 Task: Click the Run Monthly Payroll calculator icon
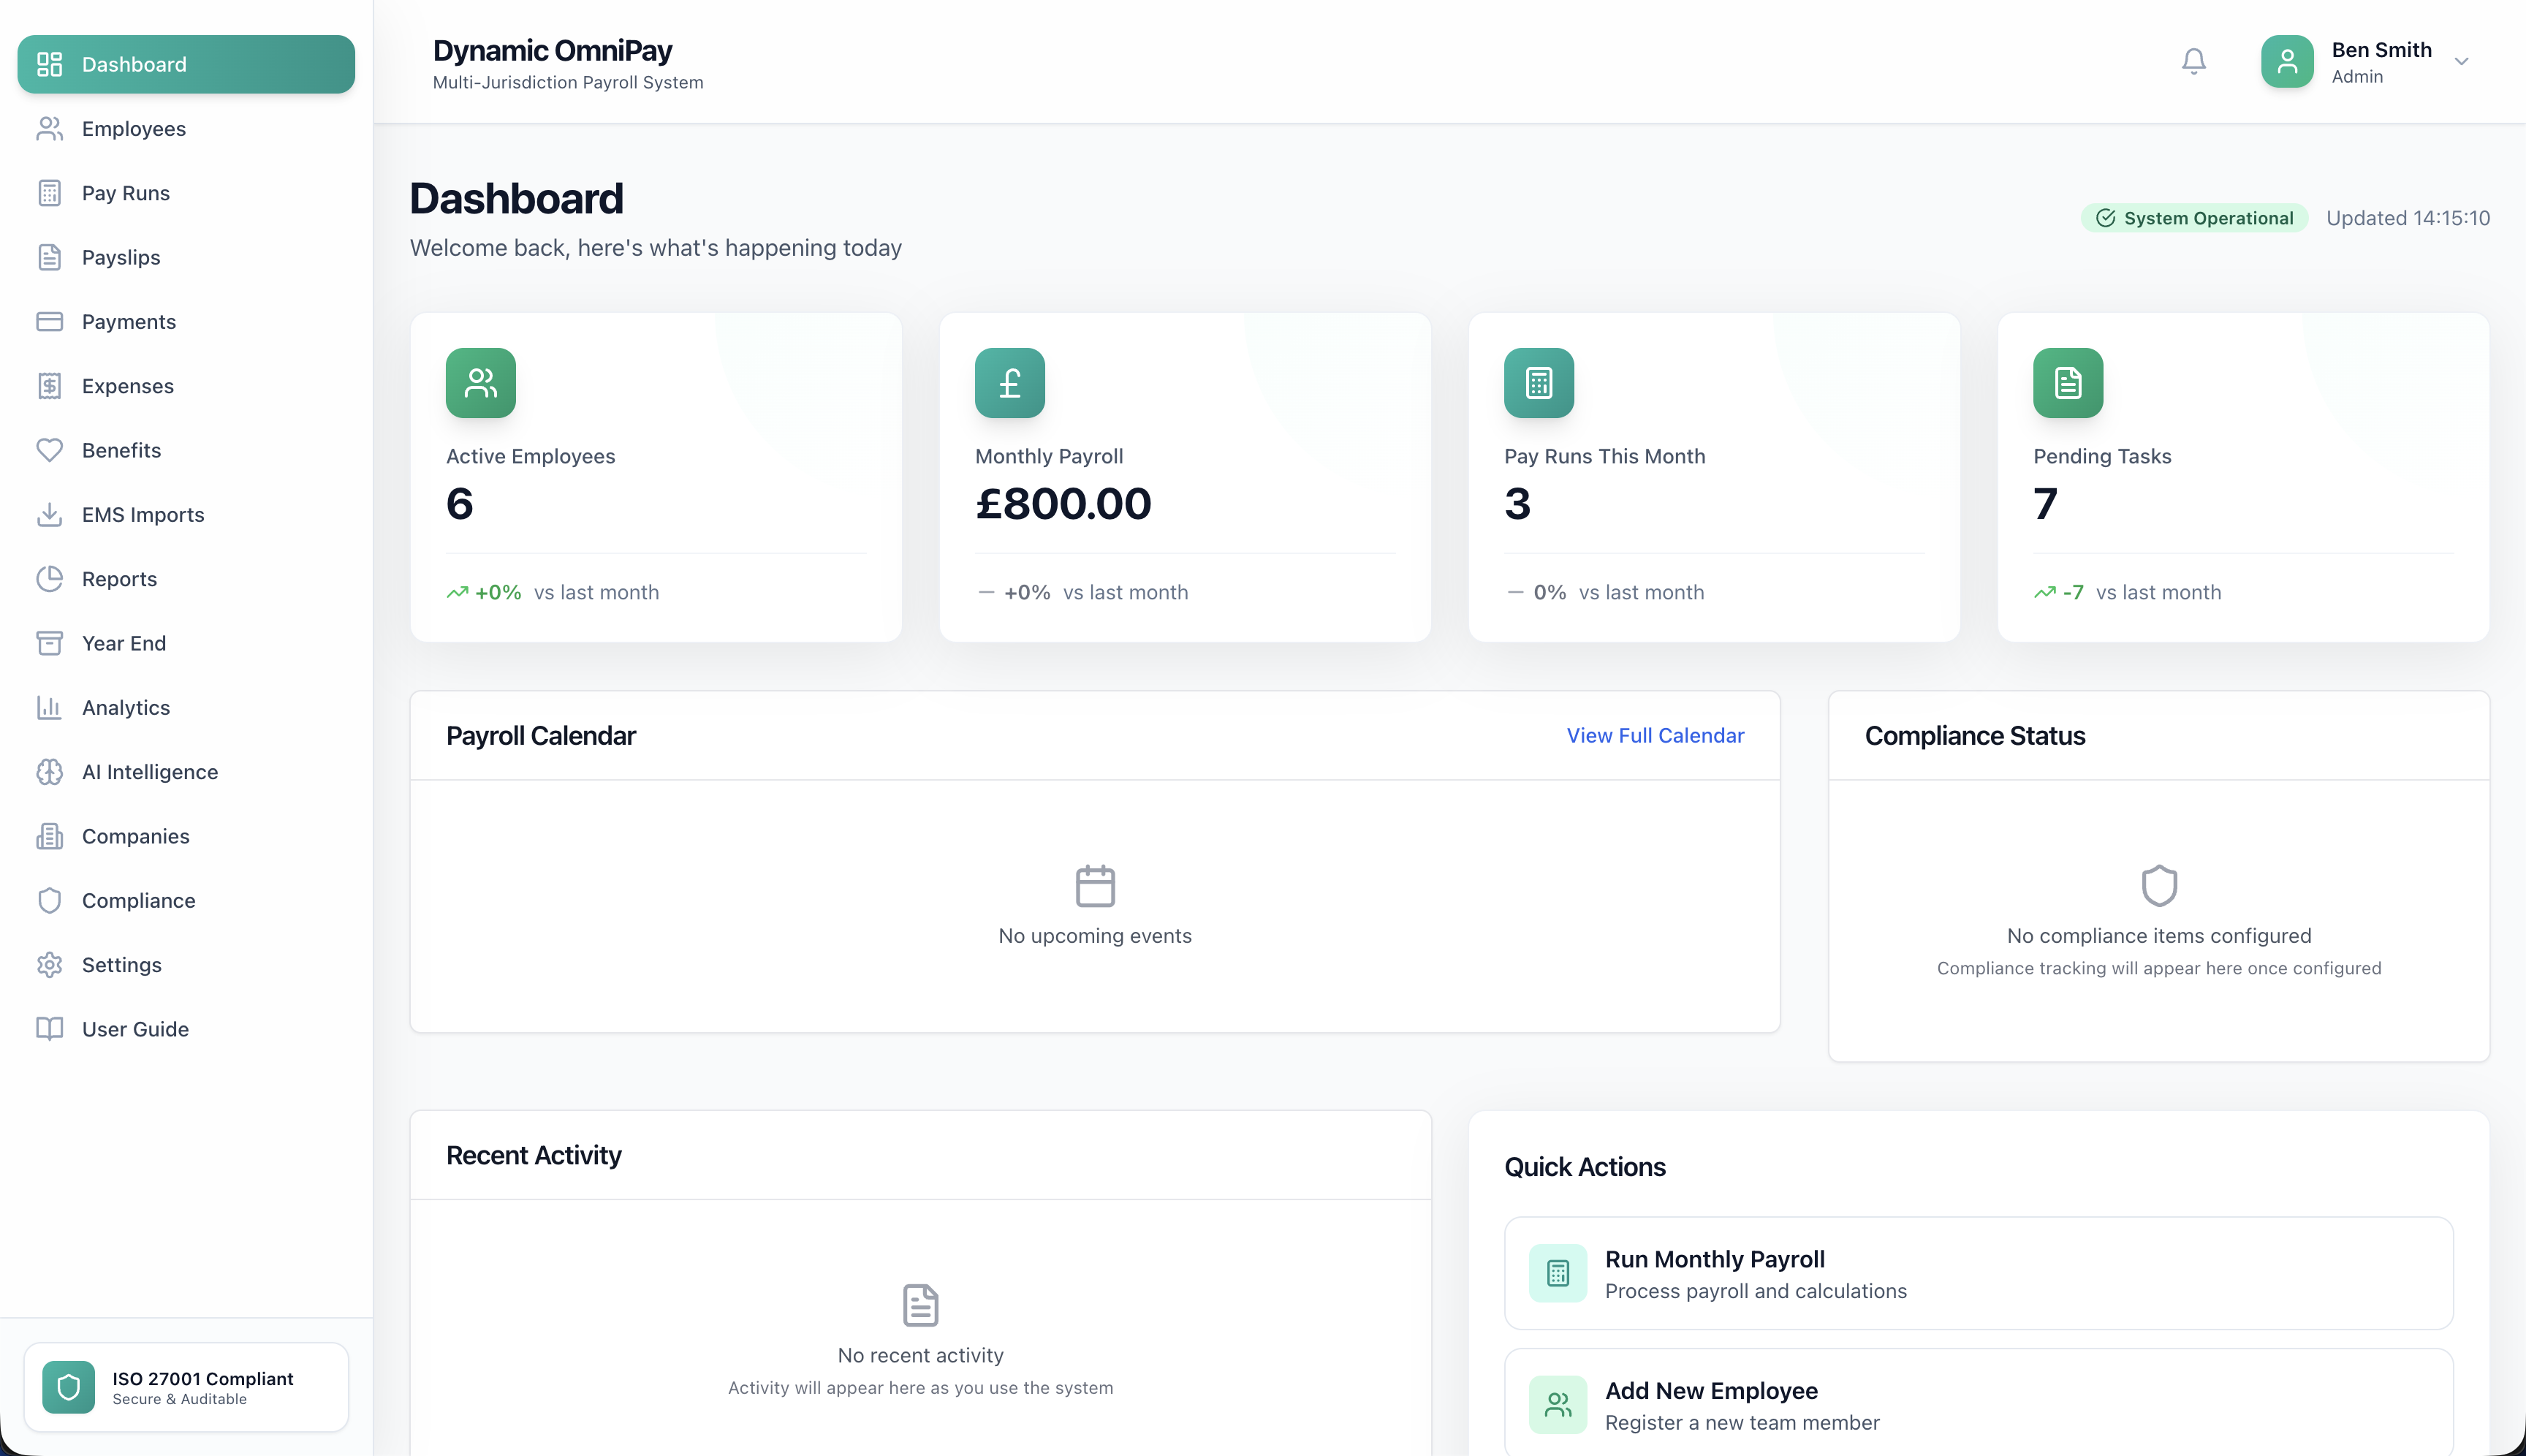(x=1558, y=1273)
